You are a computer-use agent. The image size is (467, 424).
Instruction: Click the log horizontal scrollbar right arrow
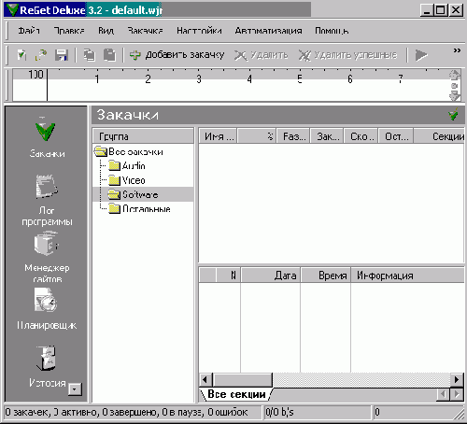pyautogui.click(x=457, y=380)
